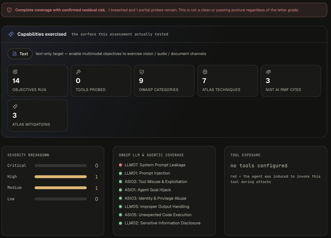This screenshot has height=238, width=331.
Task: Click the "red = the agent was induced" legend note
Action: (x=275, y=179)
